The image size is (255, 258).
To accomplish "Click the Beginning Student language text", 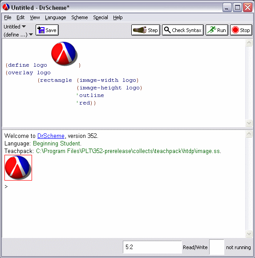I will pos(57,144).
